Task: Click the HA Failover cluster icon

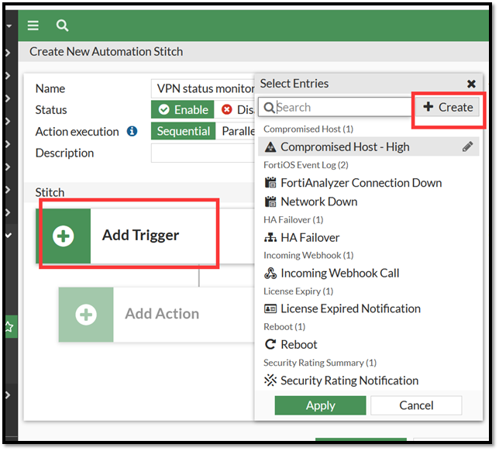Action: pyautogui.click(x=270, y=237)
